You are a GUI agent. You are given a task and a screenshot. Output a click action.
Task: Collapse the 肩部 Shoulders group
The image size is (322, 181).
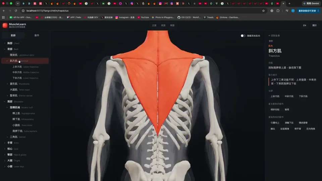5,102
